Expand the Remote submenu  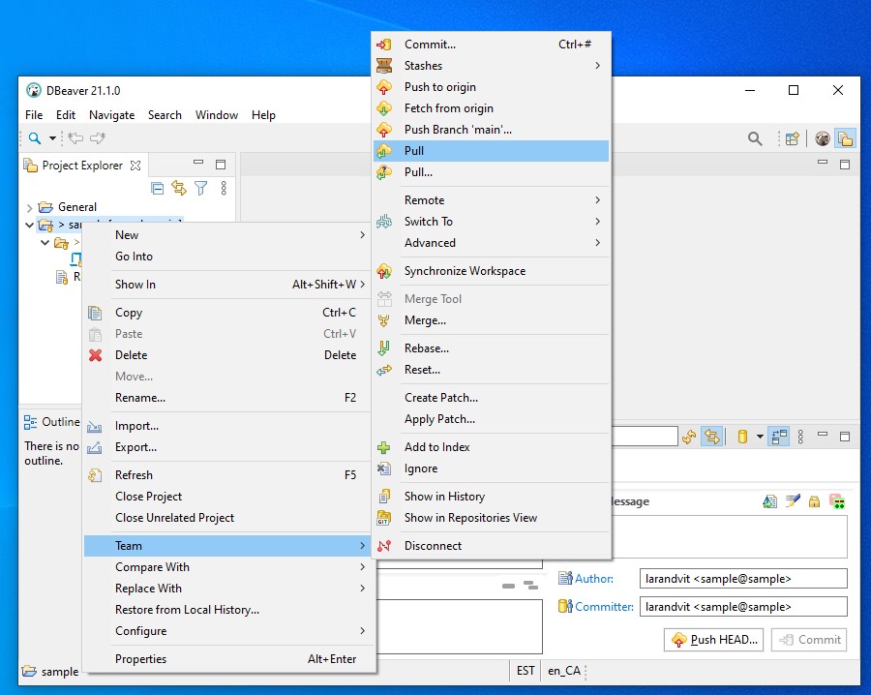coord(491,200)
